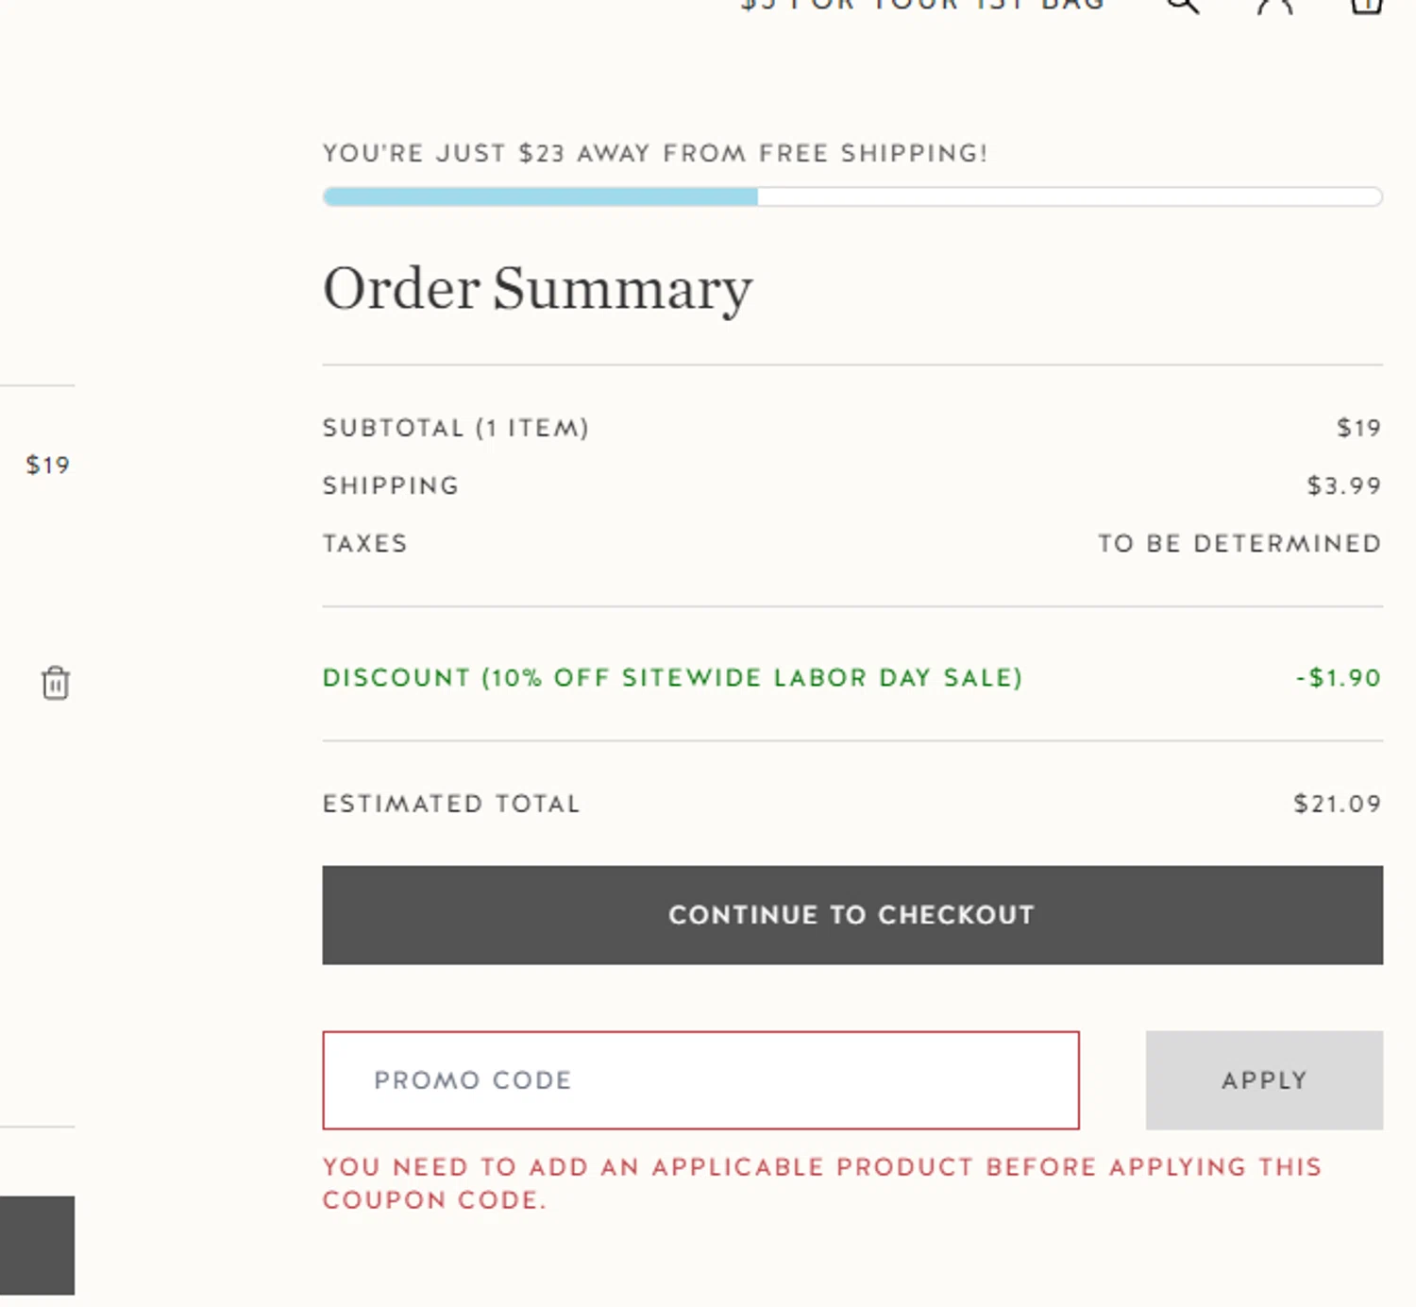1416x1307 pixels.
Task: Click the Subtotal (1 item) label
Action: (x=456, y=428)
